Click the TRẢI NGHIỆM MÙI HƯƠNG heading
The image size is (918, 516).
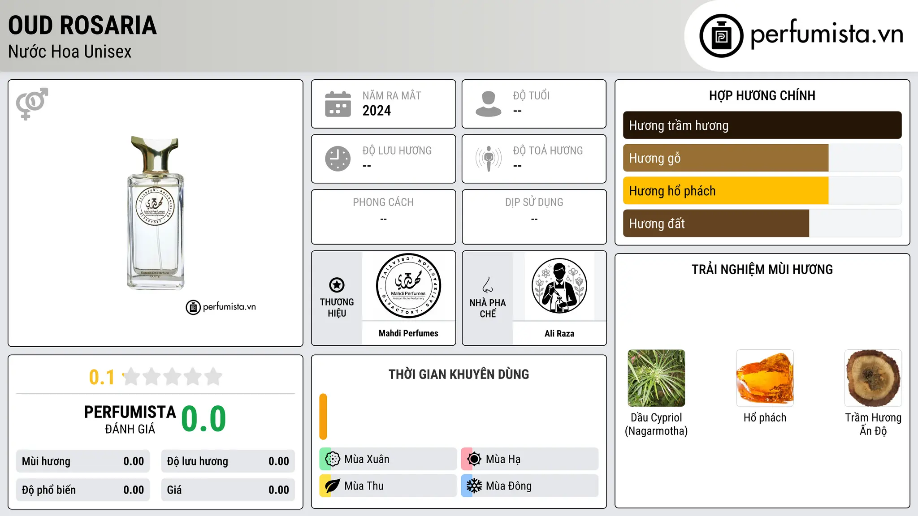click(762, 269)
